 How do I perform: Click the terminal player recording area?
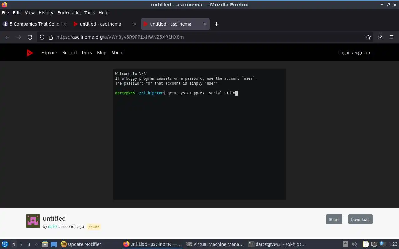pos(199,134)
